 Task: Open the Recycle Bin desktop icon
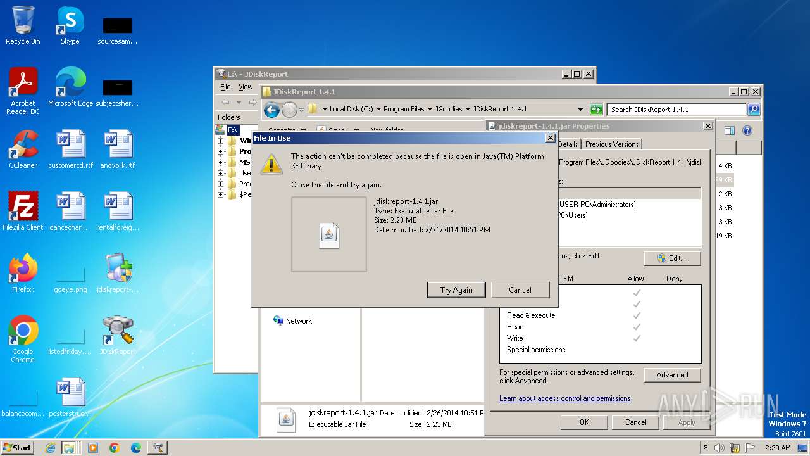click(23, 25)
